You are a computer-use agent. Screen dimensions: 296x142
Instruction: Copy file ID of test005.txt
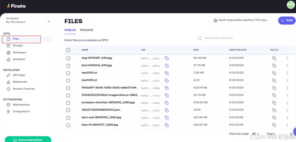[x=274, y=80]
